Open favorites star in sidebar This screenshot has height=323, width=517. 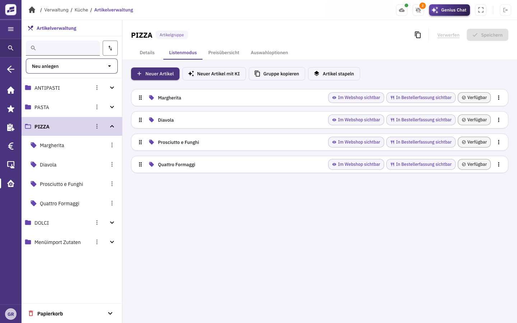[11, 109]
